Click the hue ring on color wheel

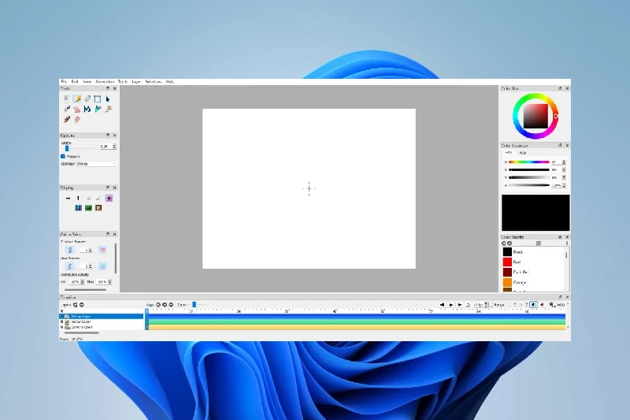(535, 96)
